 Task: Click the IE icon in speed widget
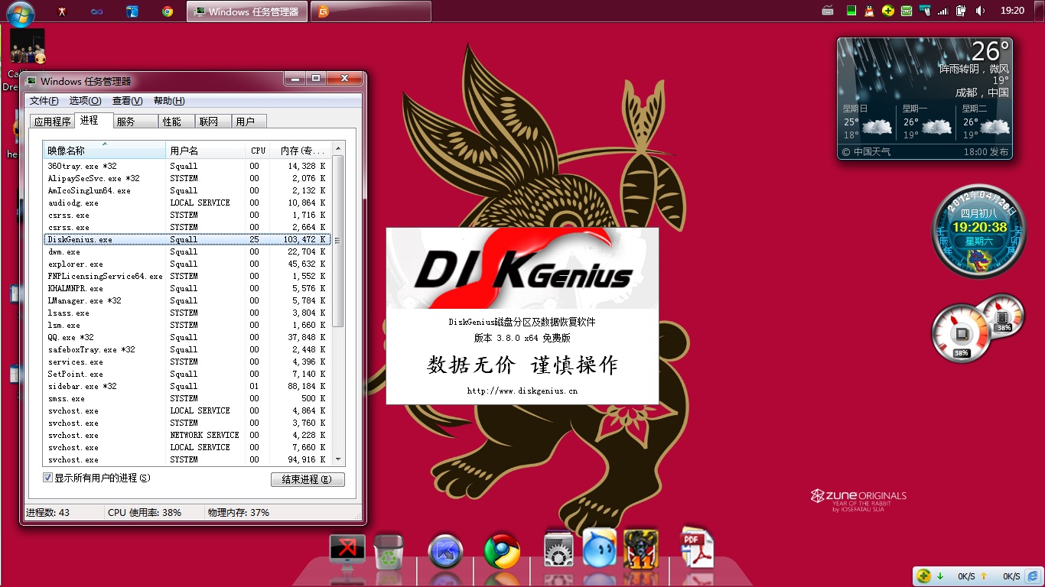coord(1033,576)
